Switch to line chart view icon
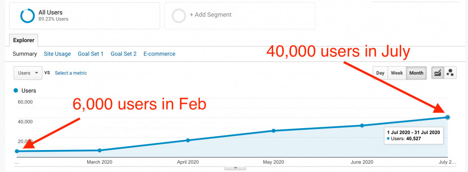468x172 pixels. click(x=438, y=73)
